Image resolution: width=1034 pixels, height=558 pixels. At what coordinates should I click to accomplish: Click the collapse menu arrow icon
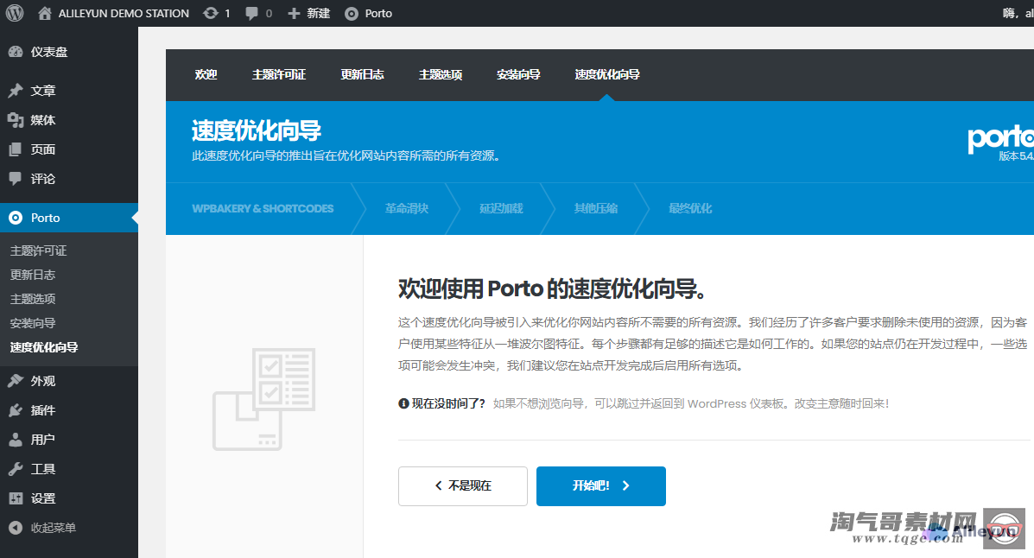pyautogui.click(x=16, y=528)
